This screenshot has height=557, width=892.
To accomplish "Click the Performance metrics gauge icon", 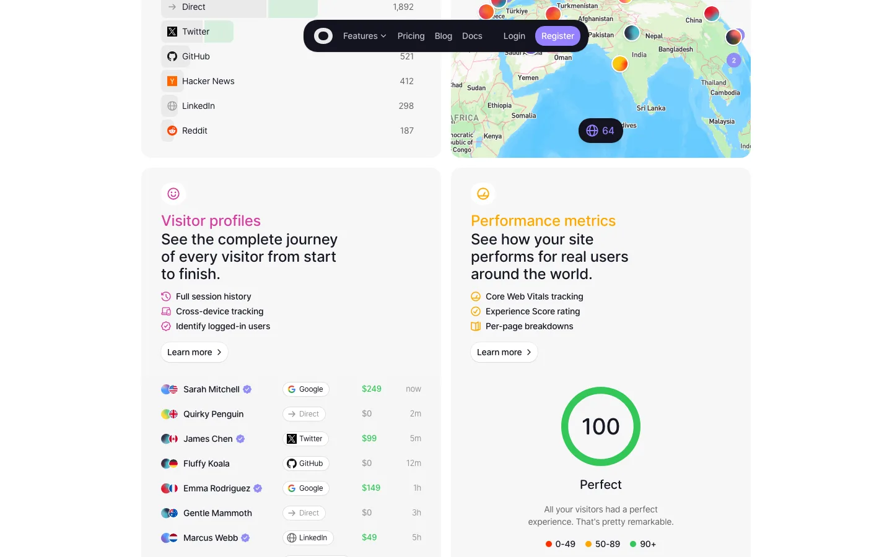I will point(483,194).
